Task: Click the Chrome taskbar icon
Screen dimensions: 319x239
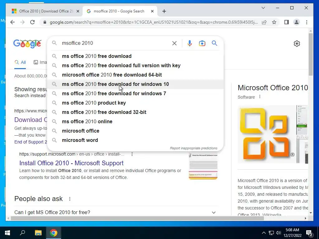Action: (54, 233)
